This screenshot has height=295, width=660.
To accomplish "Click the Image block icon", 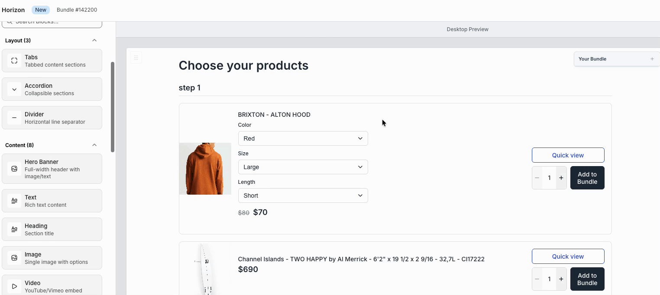I will pyautogui.click(x=14, y=258).
